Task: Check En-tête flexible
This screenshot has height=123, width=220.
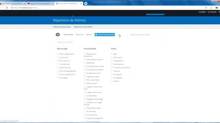Action: [x=85, y=96]
